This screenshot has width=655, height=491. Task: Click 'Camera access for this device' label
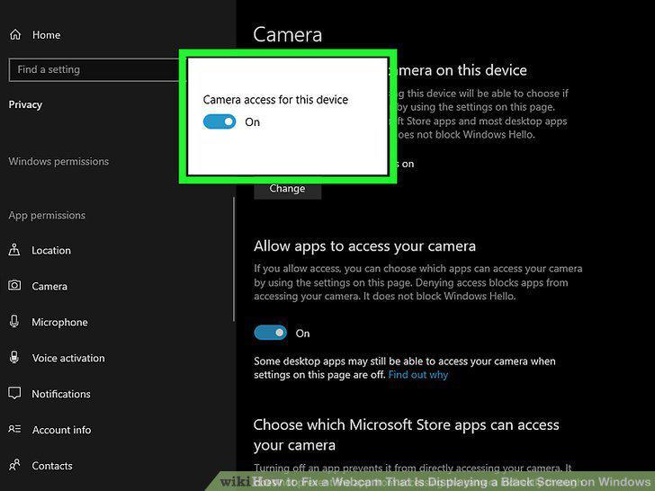pyautogui.click(x=275, y=100)
